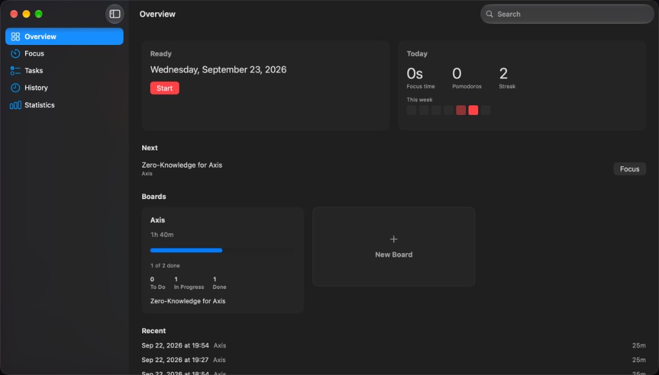Click the Overview grid icon in sidebar

pos(15,37)
